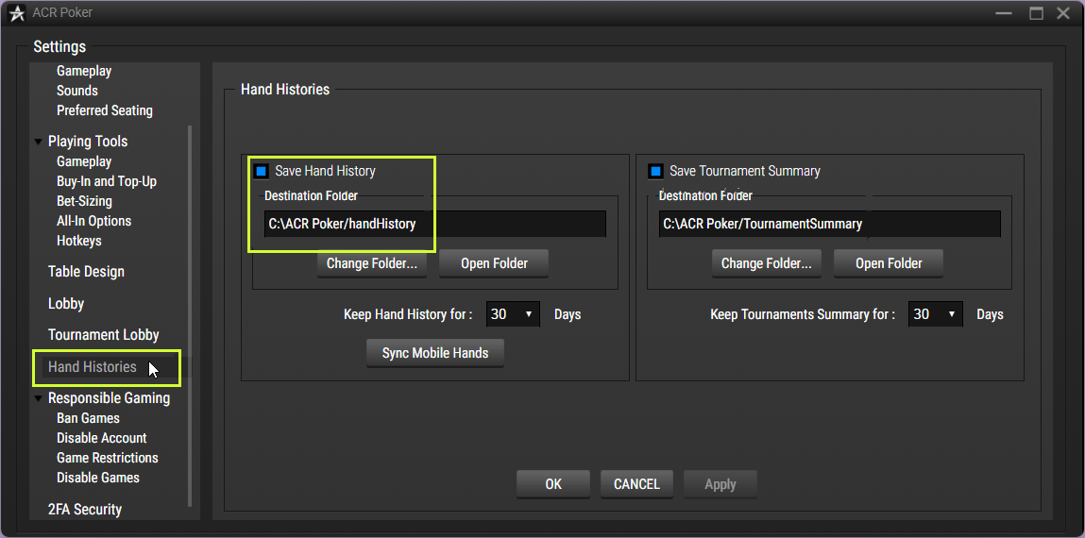Viewport: 1085px width, 538px height.
Task: Click the settings sidebar scrollbar
Action: pos(191,316)
